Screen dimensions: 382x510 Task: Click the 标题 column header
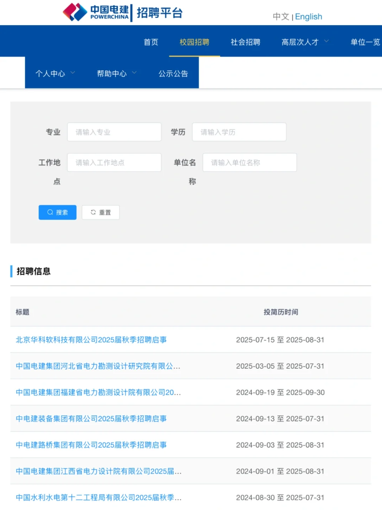pyautogui.click(x=23, y=312)
